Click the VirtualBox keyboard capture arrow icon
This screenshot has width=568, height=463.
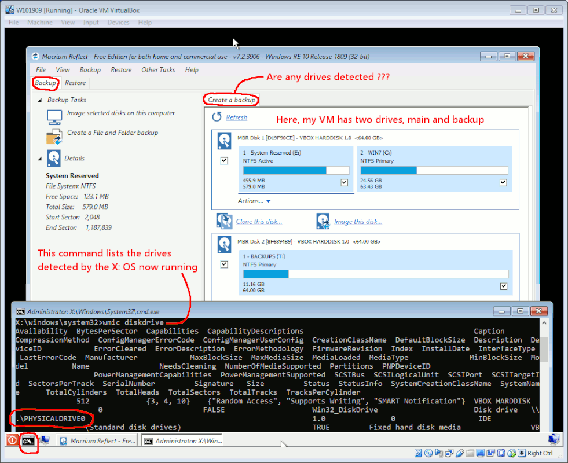tap(522, 453)
